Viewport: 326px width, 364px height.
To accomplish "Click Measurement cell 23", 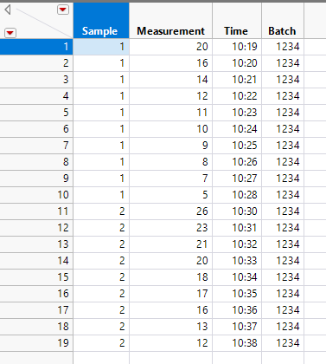I will (x=170, y=228).
